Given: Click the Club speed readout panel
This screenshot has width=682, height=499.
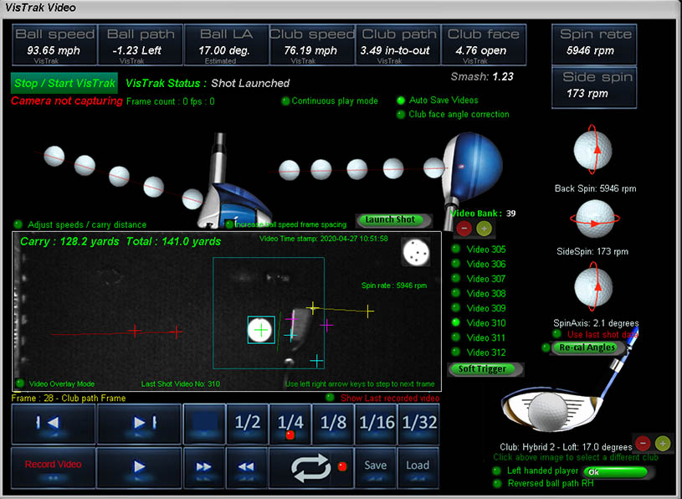Looking at the screenshot, I should coord(312,45).
